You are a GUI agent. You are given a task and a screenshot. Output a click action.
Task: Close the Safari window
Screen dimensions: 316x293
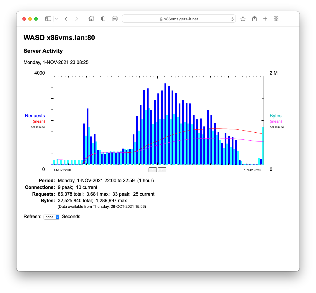24,19
